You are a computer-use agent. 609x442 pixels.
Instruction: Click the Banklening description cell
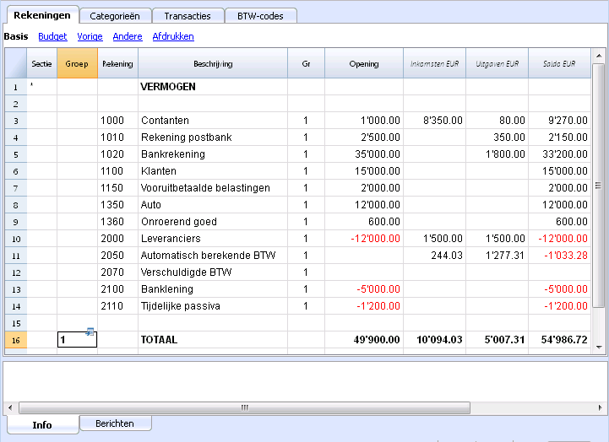pos(213,289)
